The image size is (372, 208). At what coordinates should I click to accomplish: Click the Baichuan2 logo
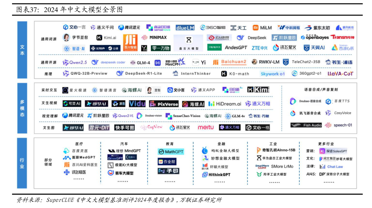pyautogui.click(x=230, y=62)
